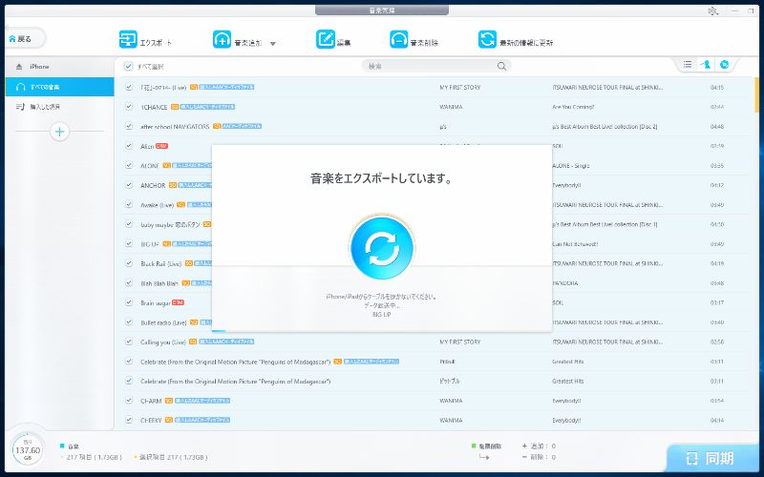Select the baby maybe 恋のボタン track title
Viewport: 764px width, 477px height.
pos(171,225)
